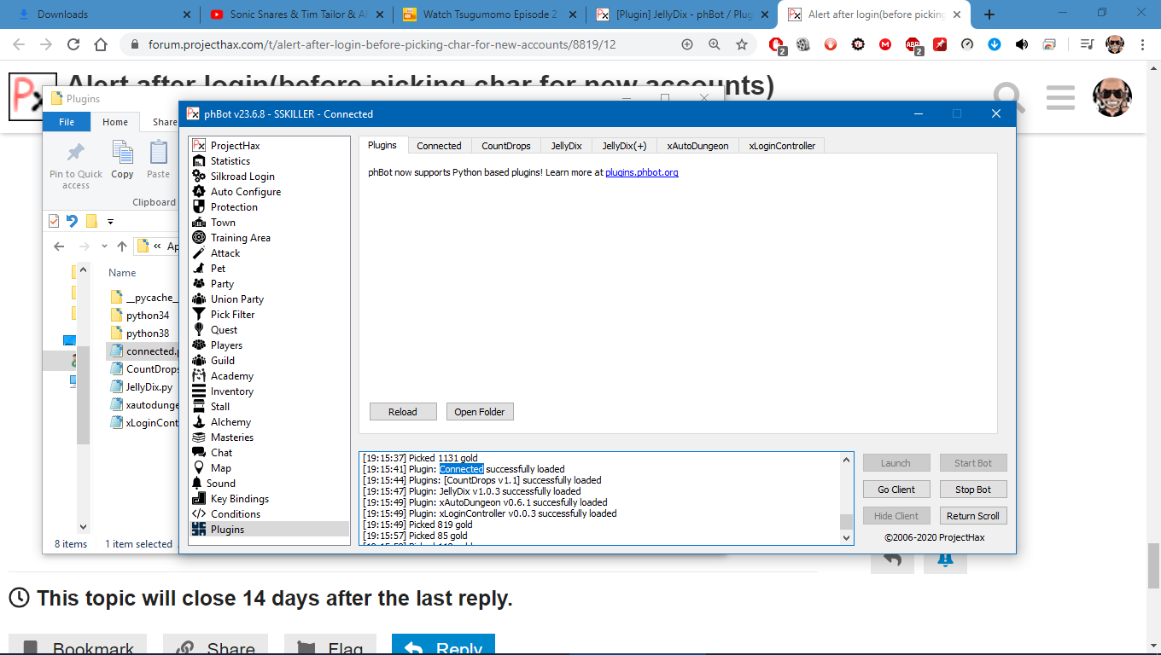Viewport: 1161px width, 655px height.
Task: Select the Alchemy flask icon
Action: [x=199, y=422]
